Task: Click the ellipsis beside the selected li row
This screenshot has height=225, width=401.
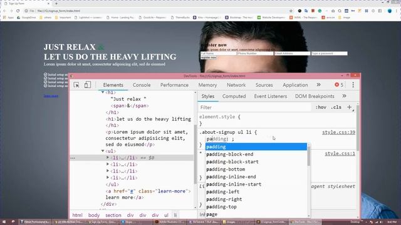Action: 73,158
